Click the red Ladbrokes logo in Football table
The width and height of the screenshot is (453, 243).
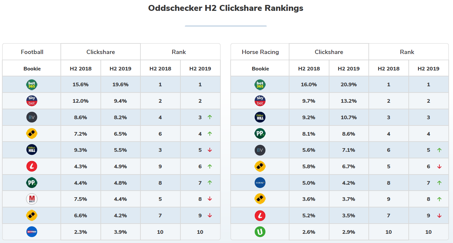coord(32,166)
